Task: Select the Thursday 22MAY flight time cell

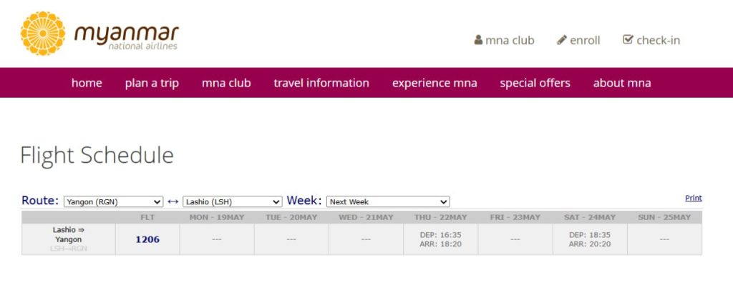Action: pos(440,239)
